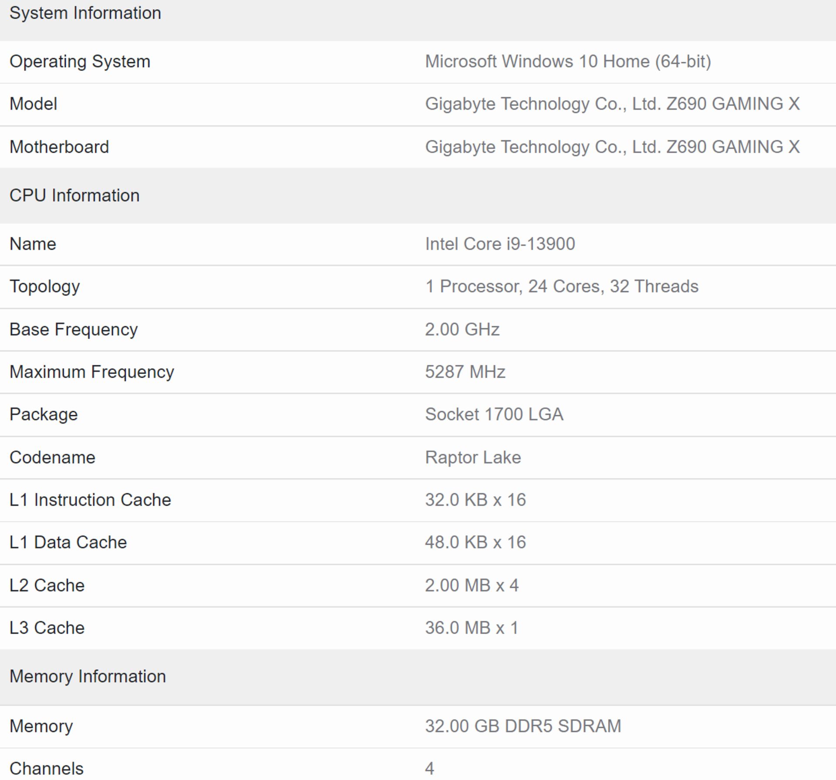The width and height of the screenshot is (836, 780).
Task: Click the Base Frequency row label
Action: point(74,329)
